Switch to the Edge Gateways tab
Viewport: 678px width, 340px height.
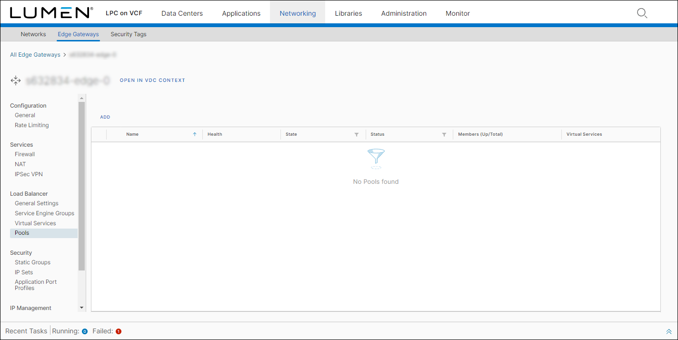click(x=78, y=34)
